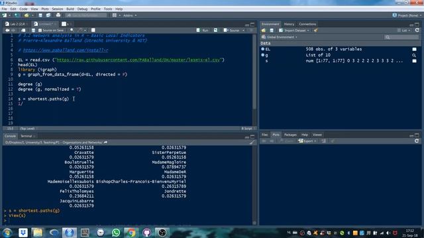Click the pabaIland.com install-r link in editor

pos(66,50)
